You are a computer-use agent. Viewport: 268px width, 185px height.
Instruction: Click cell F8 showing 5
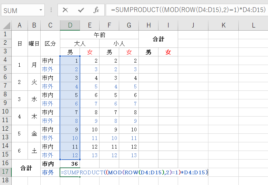(109, 95)
